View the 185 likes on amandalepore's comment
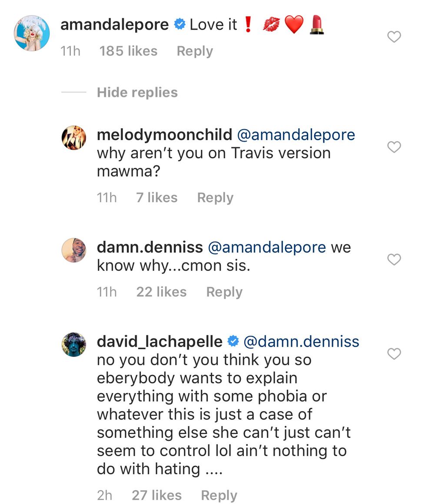Screen dimensions: 426x504 coord(128,51)
